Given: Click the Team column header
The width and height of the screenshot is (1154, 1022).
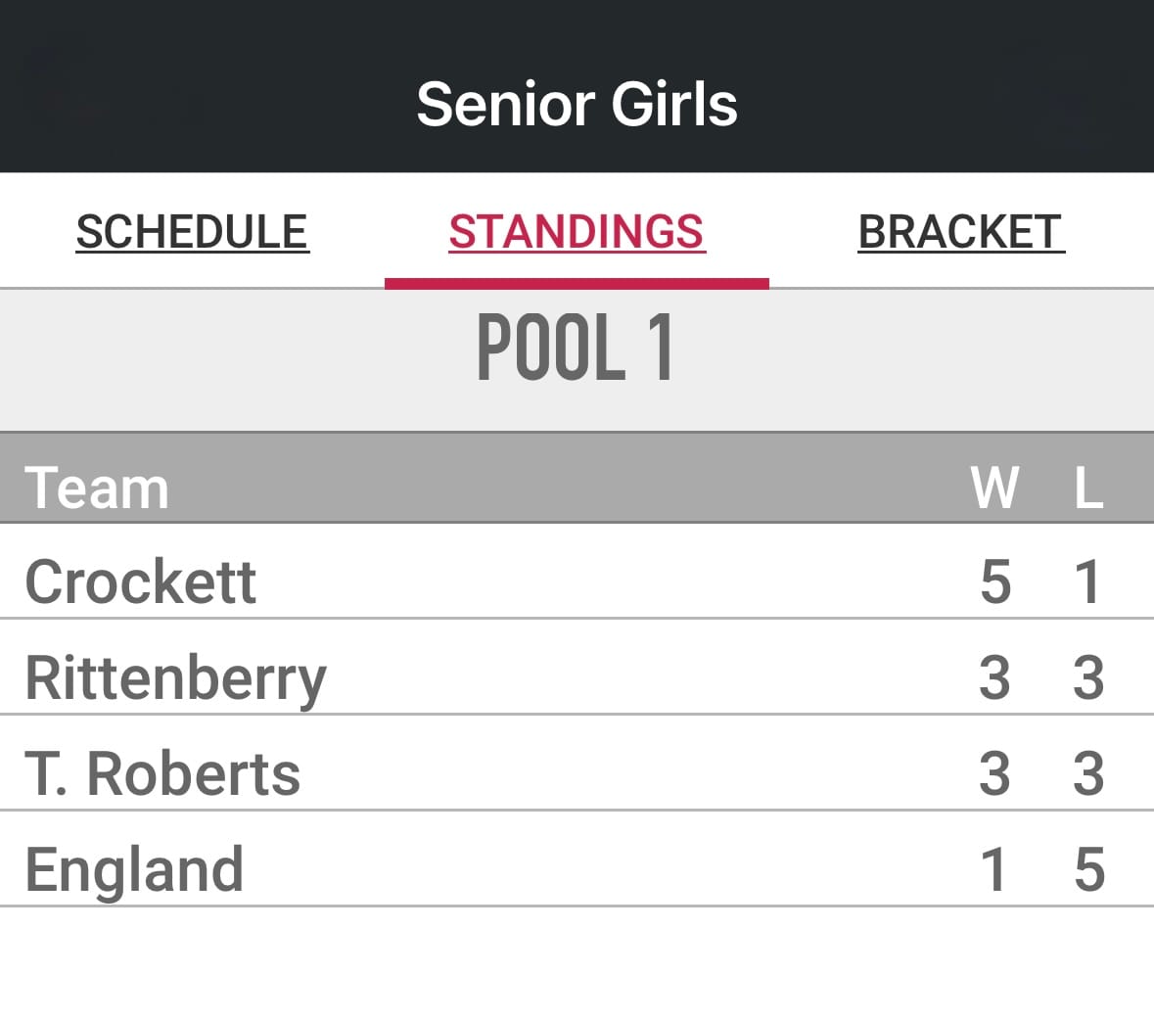Looking at the screenshot, I should pos(97,488).
